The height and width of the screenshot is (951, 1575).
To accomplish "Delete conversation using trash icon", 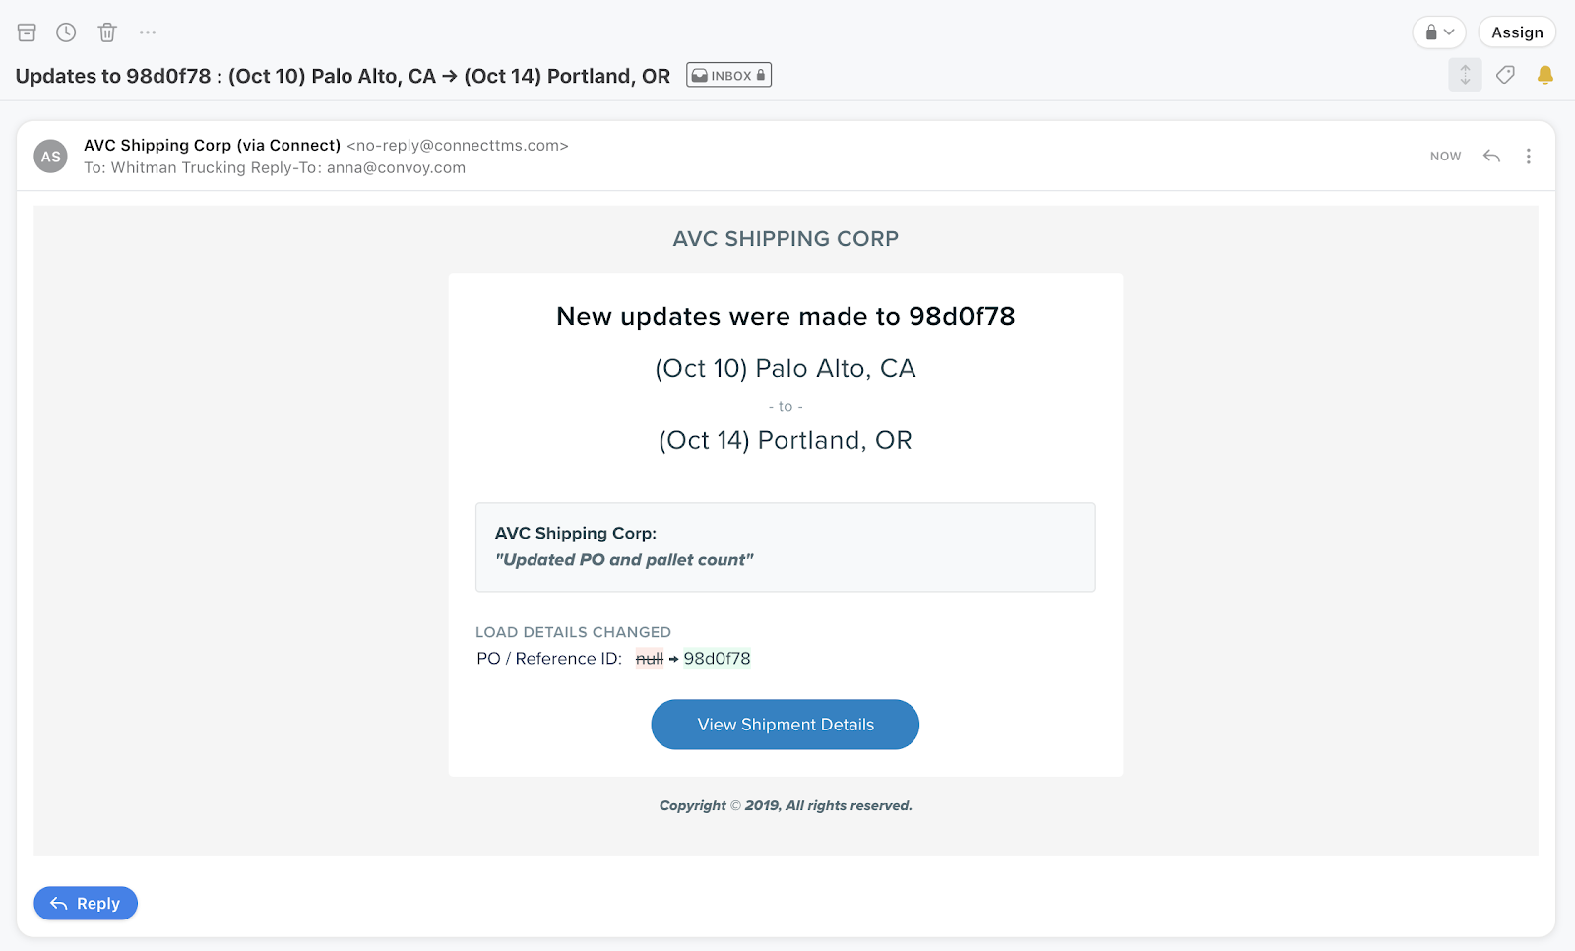I will [x=107, y=32].
